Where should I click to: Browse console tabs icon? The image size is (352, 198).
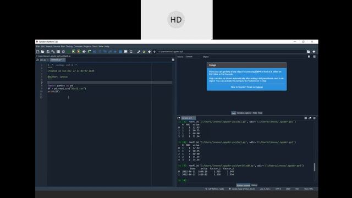(179, 118)
